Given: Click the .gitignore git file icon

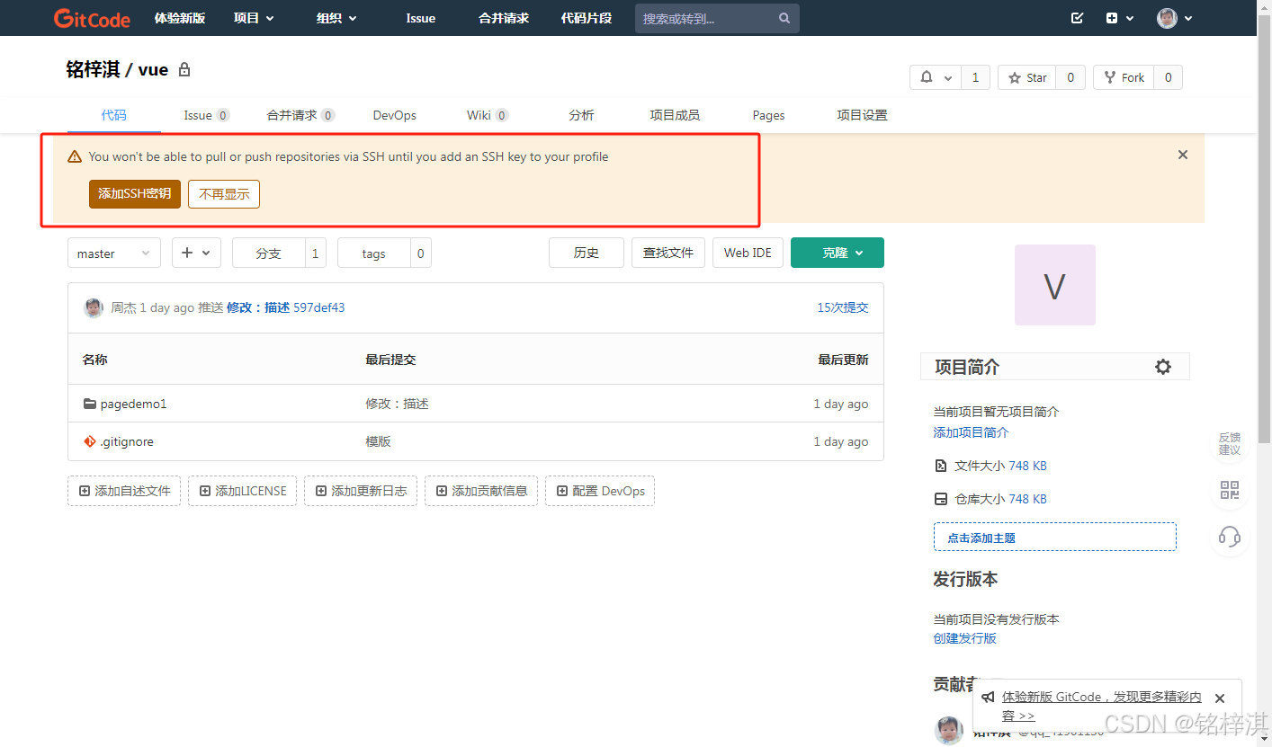Looking at the screenshot, I should [89, 441].
